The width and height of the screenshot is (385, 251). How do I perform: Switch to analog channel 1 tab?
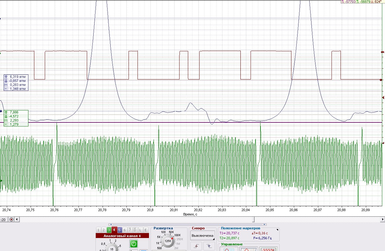click(x=98, y=230)
